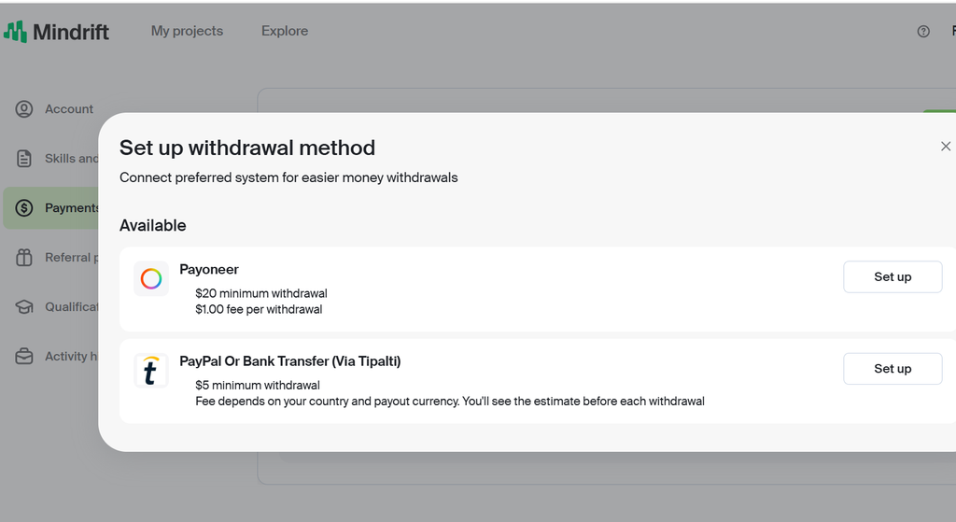Click the Payments dollar icon
Image resolution: width=956 pixels, height=522 pixels.
[x=24, y=208]
